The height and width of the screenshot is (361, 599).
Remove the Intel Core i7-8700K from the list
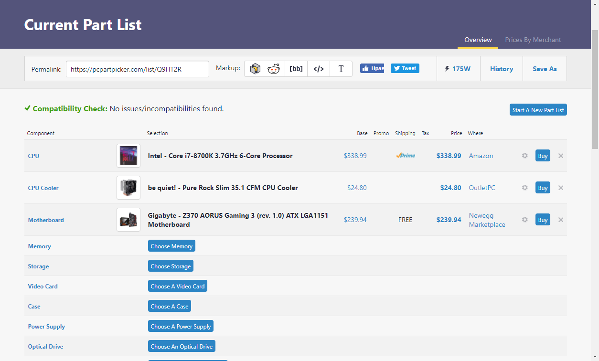[x=561, y=156]
